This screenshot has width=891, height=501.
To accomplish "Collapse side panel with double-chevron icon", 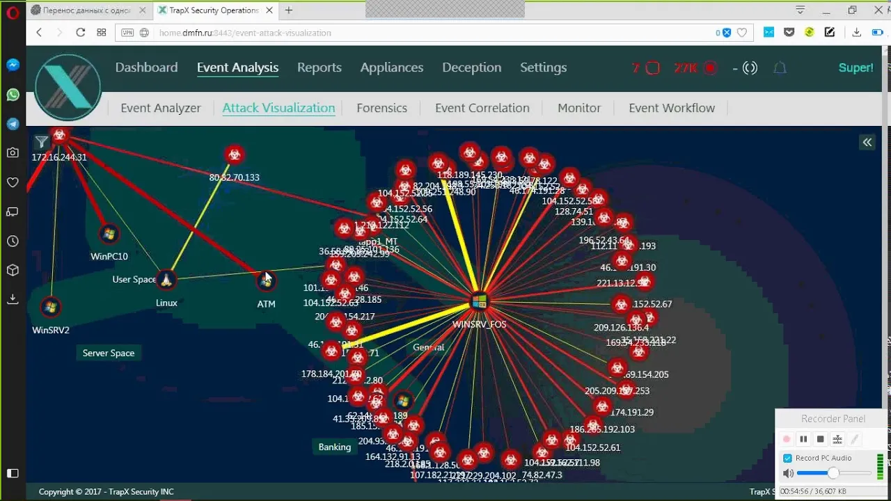I will click(x=867, y=142).
